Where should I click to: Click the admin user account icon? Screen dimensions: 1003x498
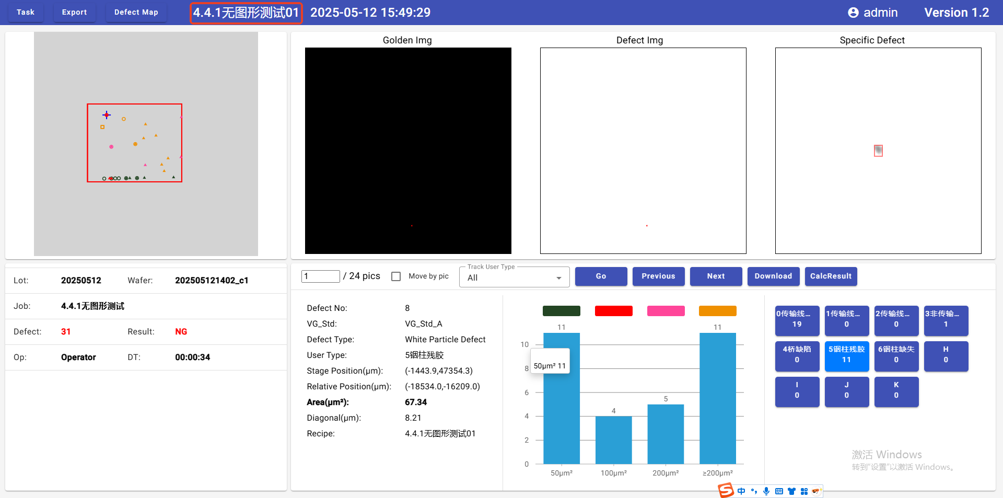tap(853, 13)
